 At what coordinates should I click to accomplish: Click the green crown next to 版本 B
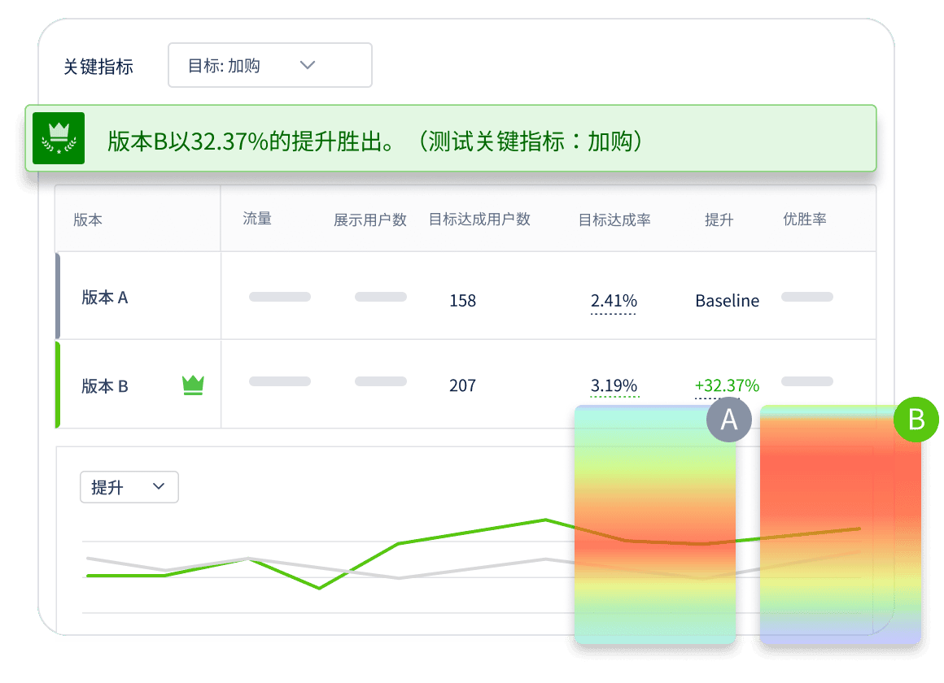(193, 385)
